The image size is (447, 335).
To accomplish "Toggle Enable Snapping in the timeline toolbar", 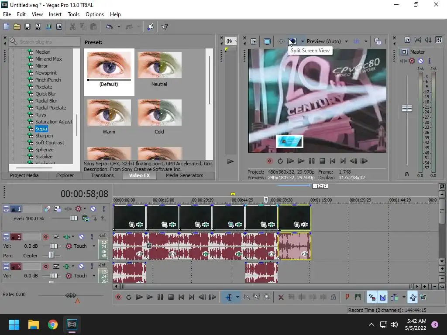I will click(x=372, y=297).
